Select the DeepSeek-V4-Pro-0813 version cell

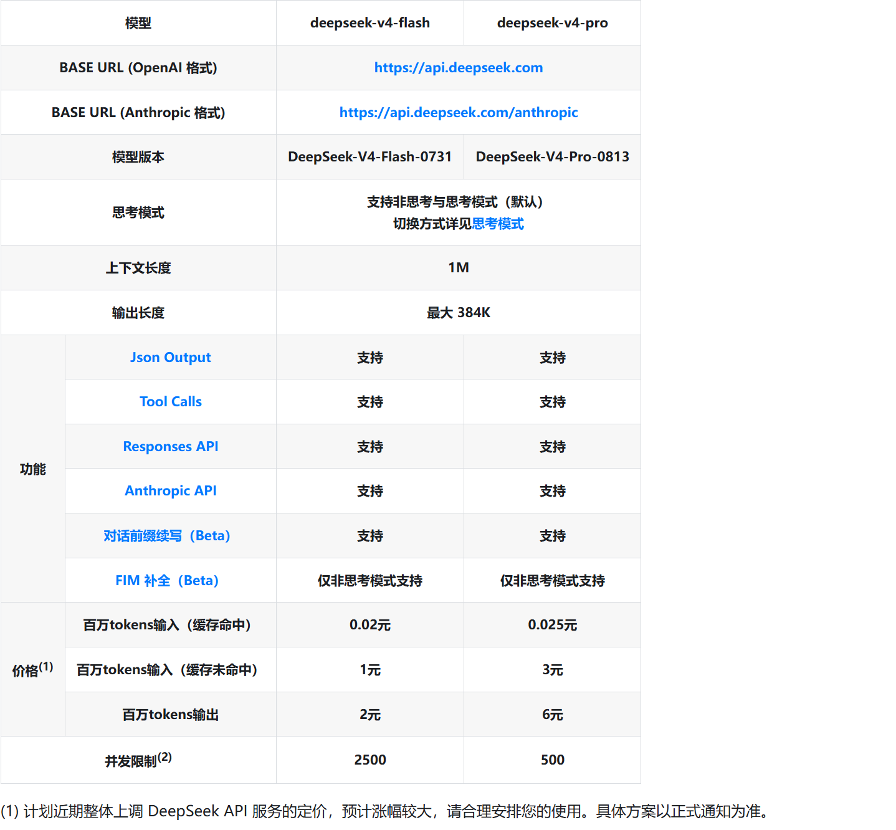(x=553, y=156)
